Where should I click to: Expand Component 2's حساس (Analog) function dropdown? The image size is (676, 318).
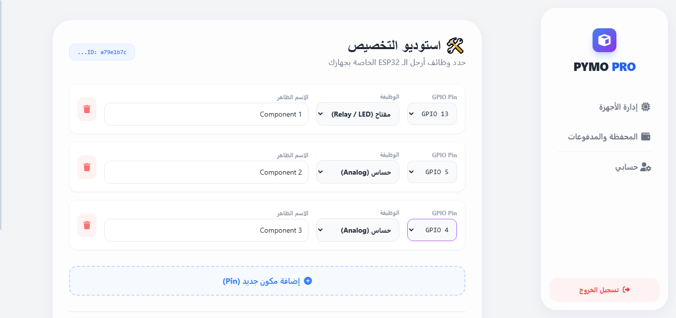[358, 172]
